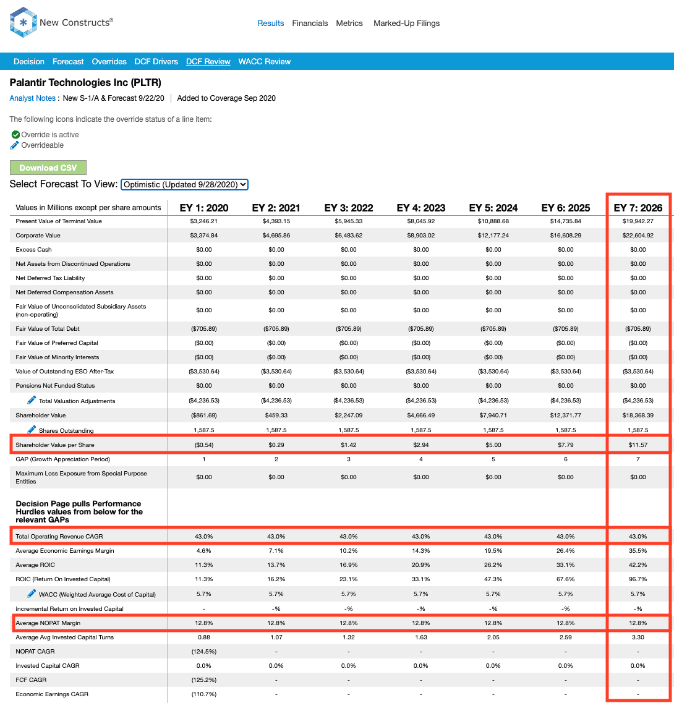Viewport: 674px width, 703px height.
Task: Switch to the Decision tab
Action: click(28, 61)
